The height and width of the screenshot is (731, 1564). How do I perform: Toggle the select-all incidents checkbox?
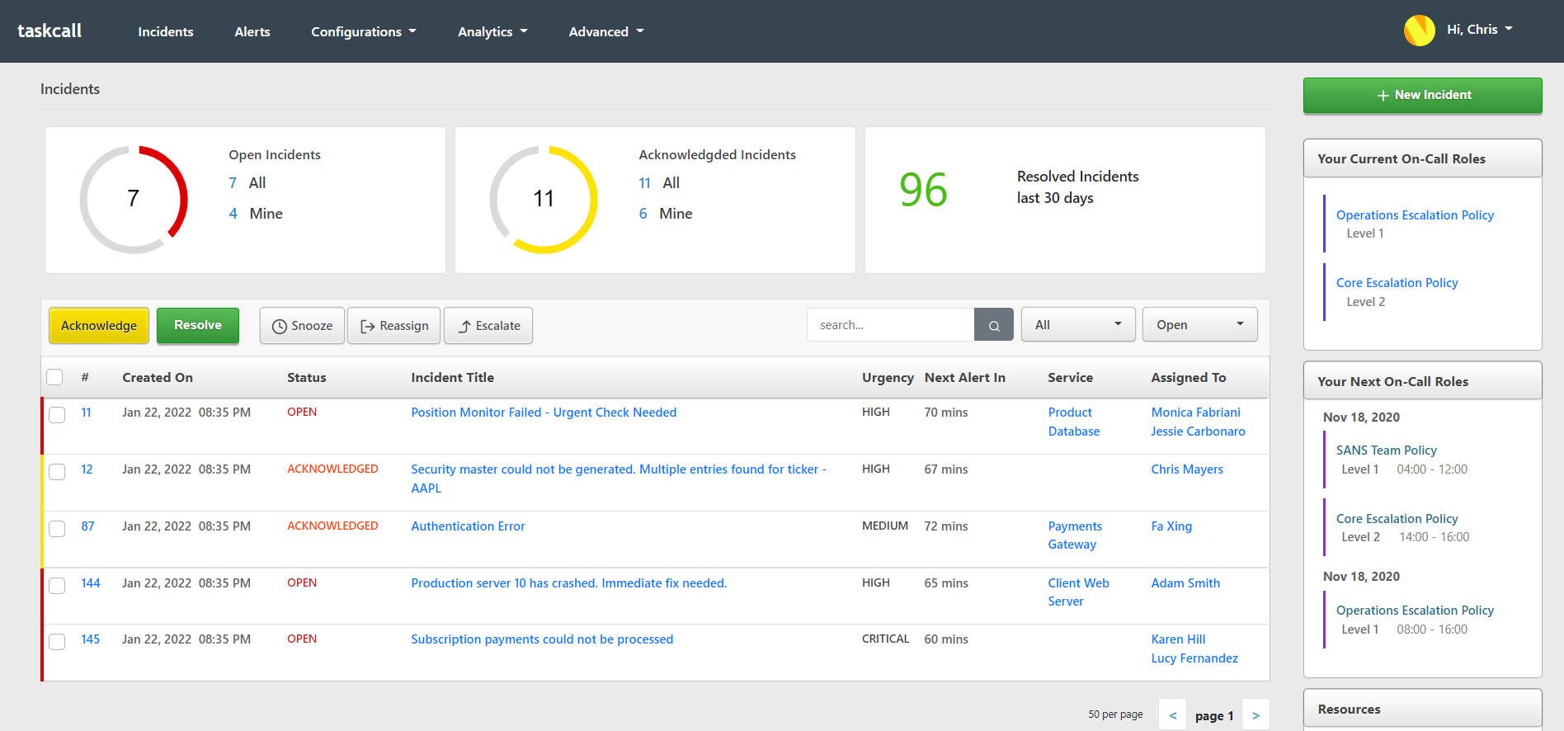click(55, 377)
